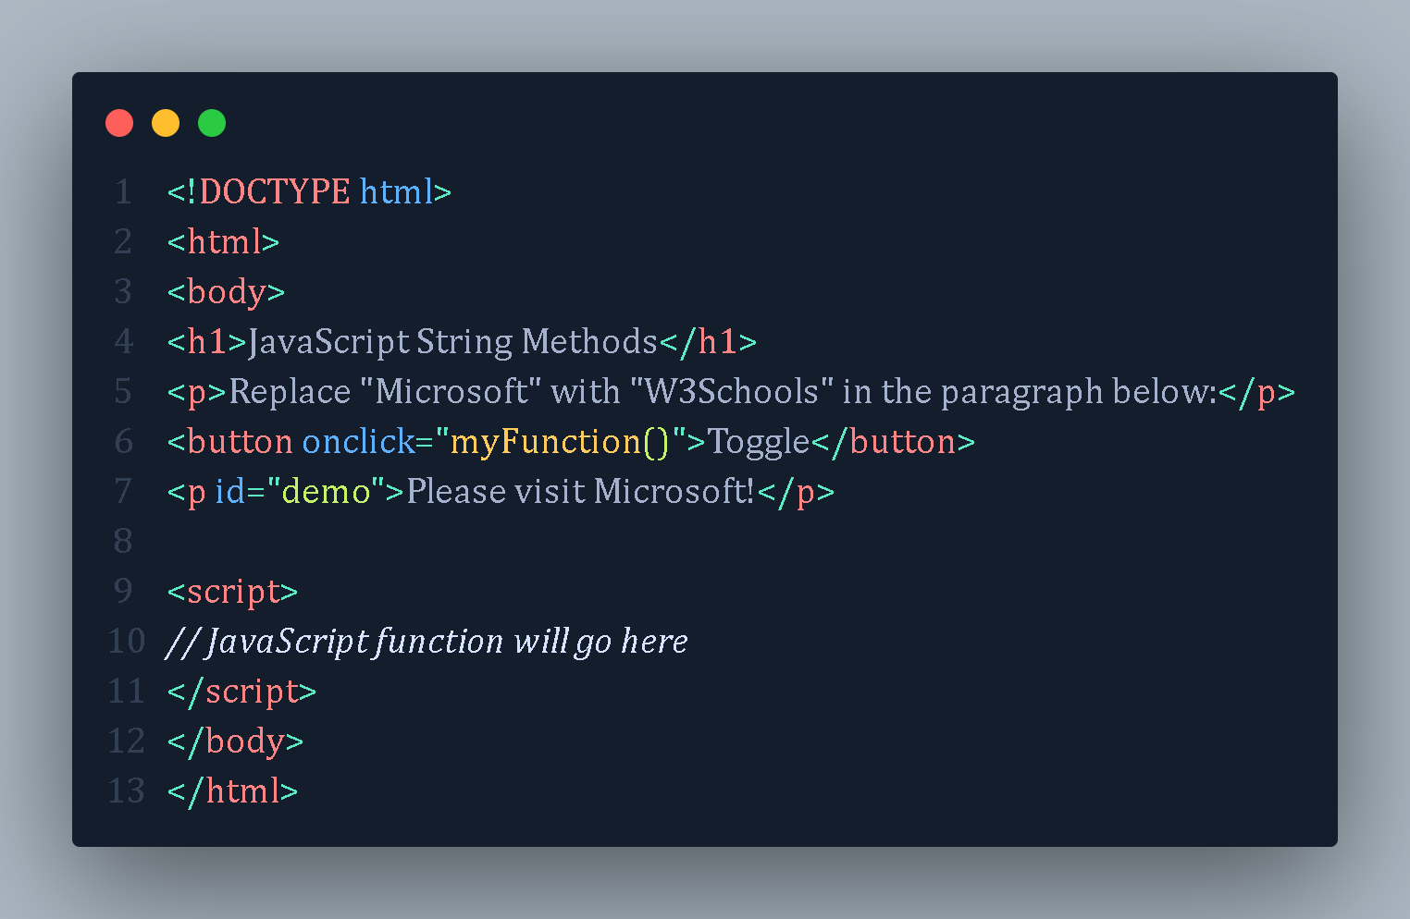The image size is (1410, 919).
Task: Place cursor on empty line 8
Action: click(x=731, y=542)
